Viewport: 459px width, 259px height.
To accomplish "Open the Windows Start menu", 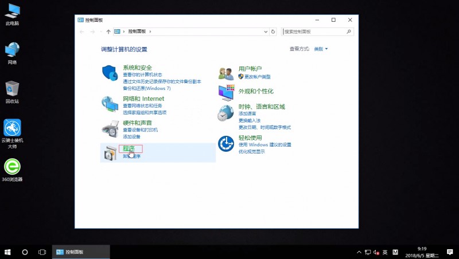I will tap(7, 252).
